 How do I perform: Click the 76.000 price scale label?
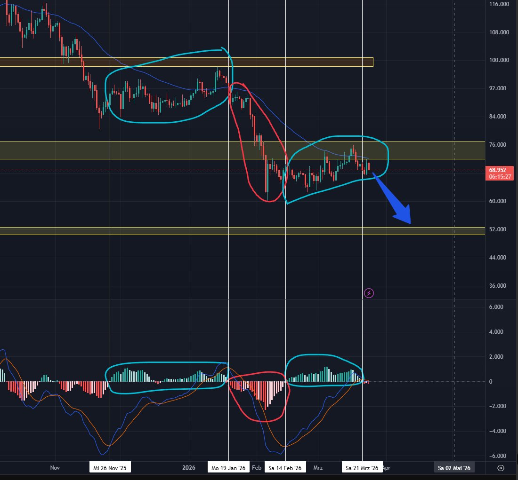[x=498, y=144]
